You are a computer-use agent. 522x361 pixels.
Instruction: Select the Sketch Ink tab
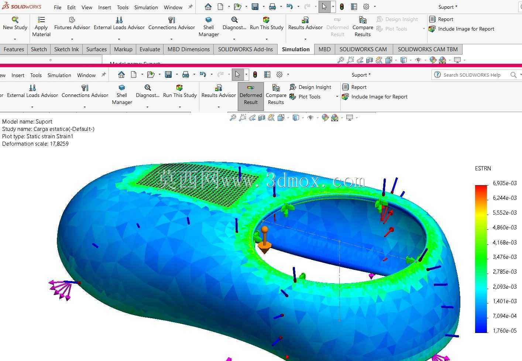point(66,49)
